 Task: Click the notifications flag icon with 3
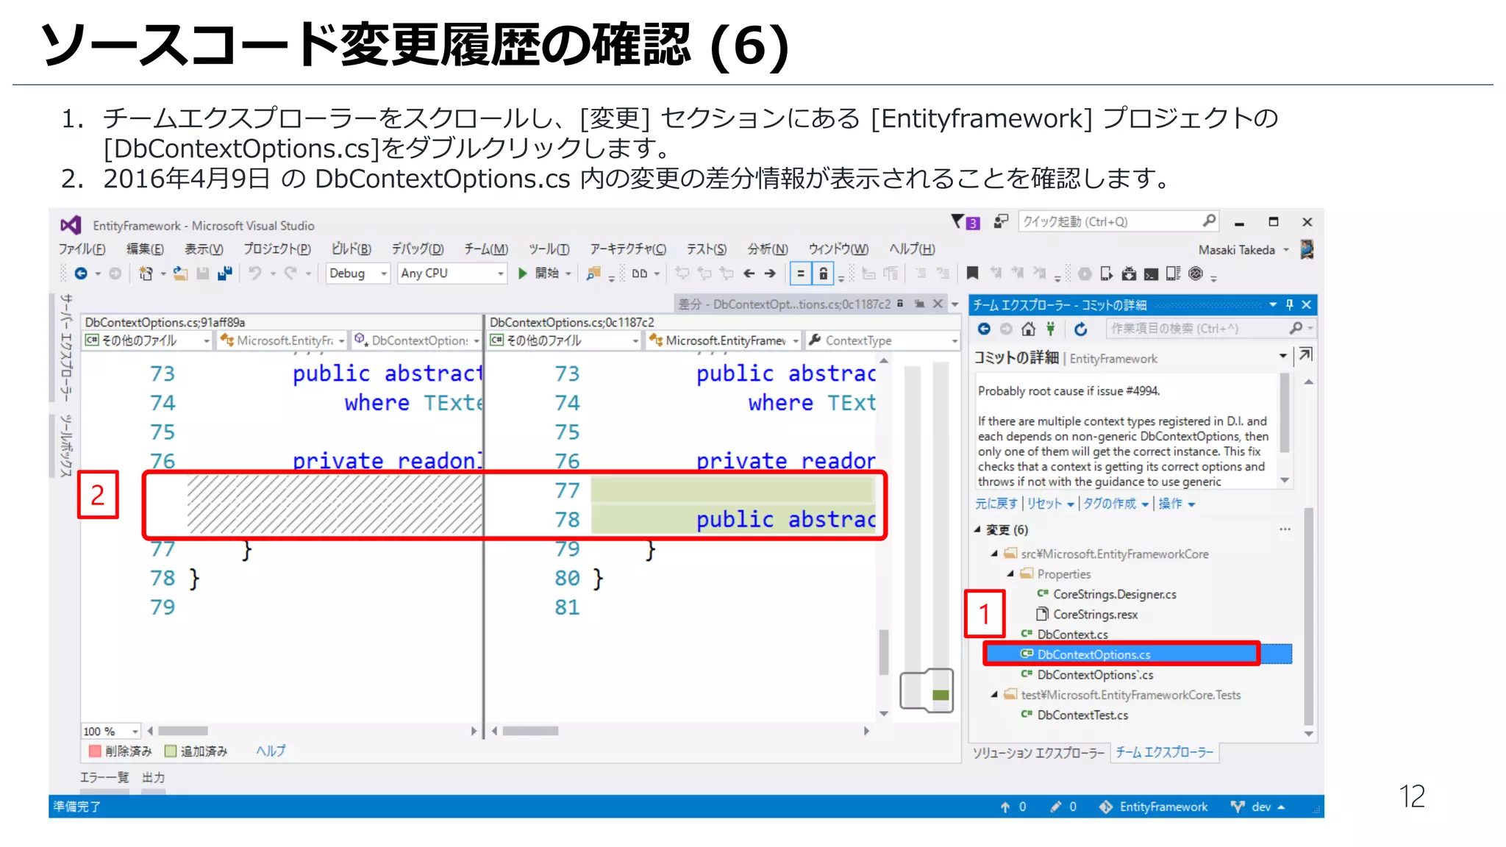tap(966, 221)
